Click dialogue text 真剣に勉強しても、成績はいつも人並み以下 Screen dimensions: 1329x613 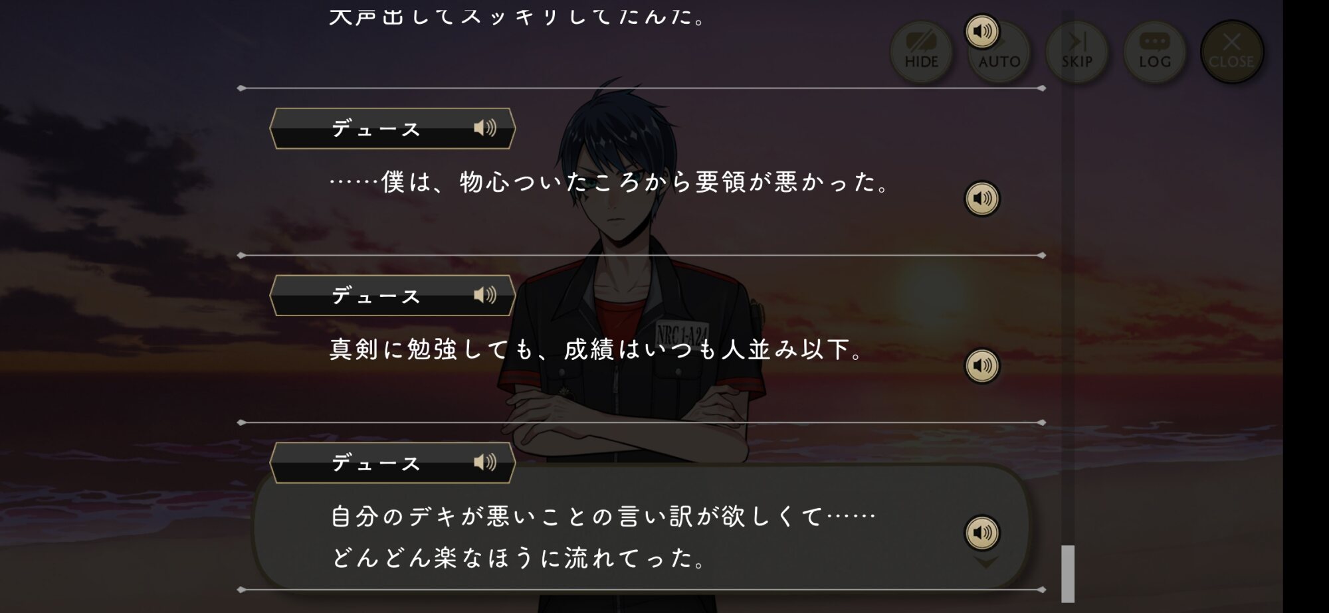596,349
